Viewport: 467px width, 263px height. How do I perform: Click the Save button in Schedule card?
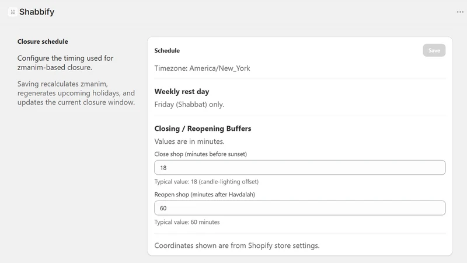pos(434,50)
